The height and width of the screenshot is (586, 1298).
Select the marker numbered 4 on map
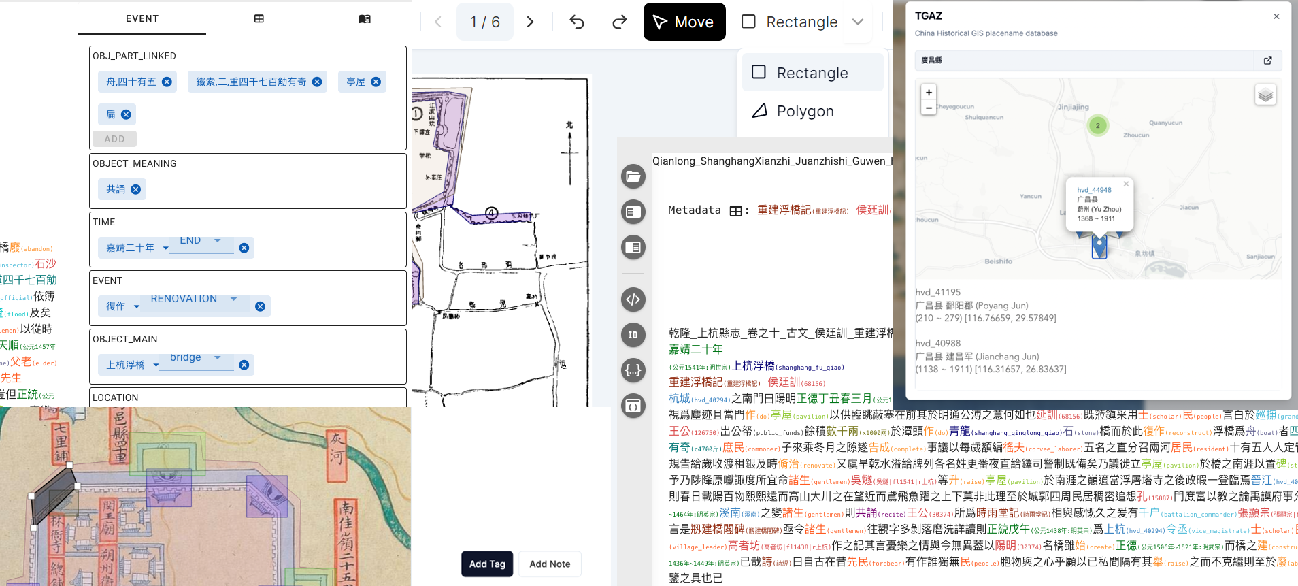coord(492,213)
